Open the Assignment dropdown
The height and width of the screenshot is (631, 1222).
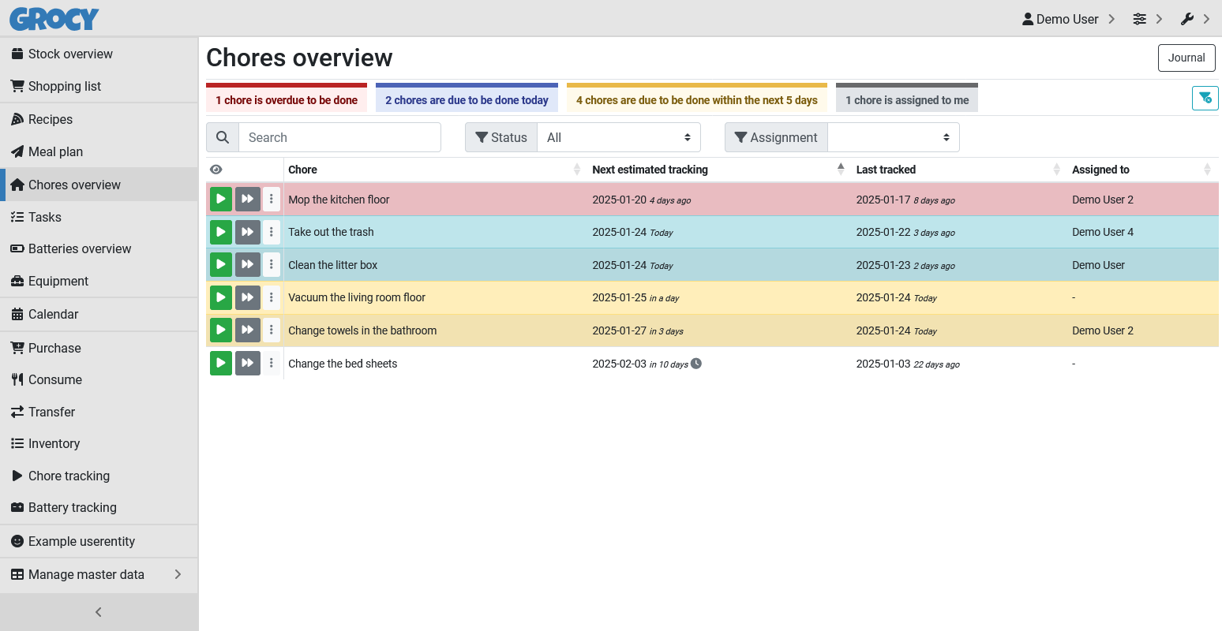[893, 137]
